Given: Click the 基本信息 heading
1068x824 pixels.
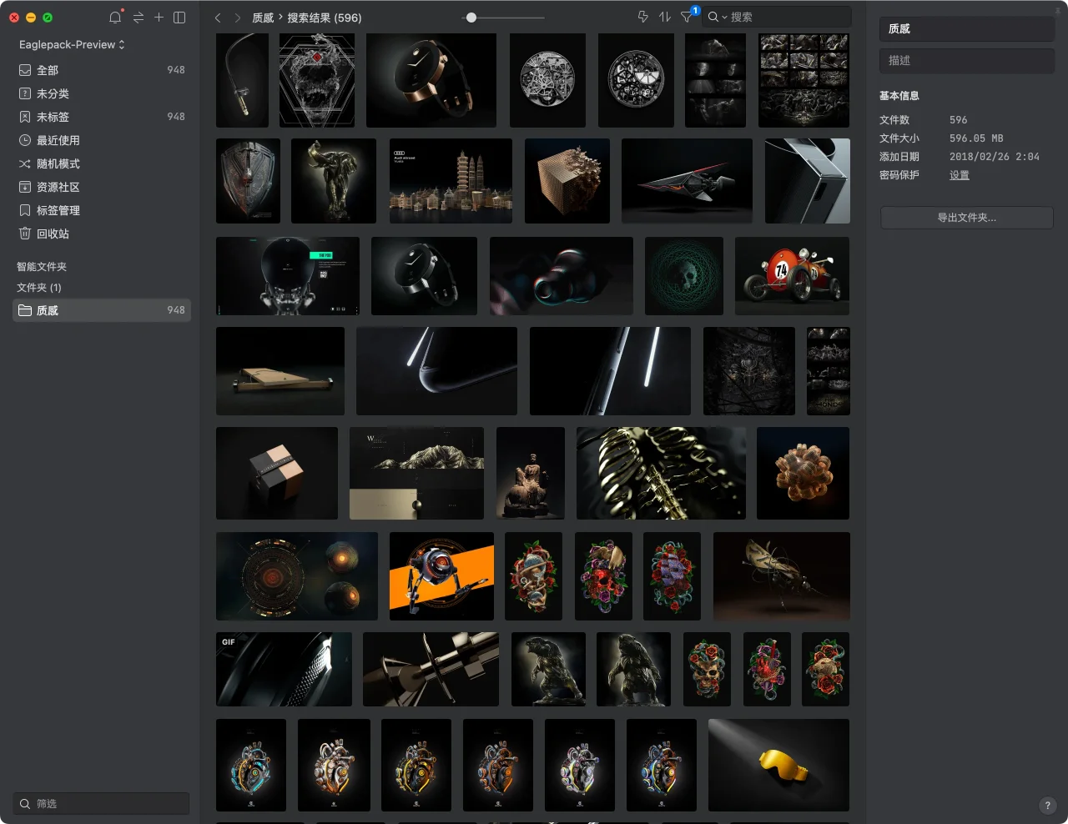Looking at the screenshot, I should click(x=899, y=96).
